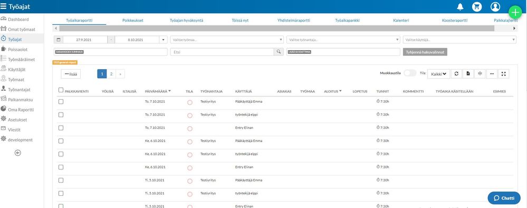Switch to the Työaikapankki tab
The width and height of the screenshot is (527, 208).
coord(348,21)
